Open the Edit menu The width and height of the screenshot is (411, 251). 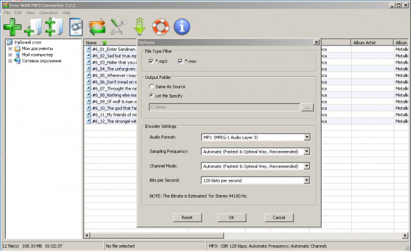18,13
